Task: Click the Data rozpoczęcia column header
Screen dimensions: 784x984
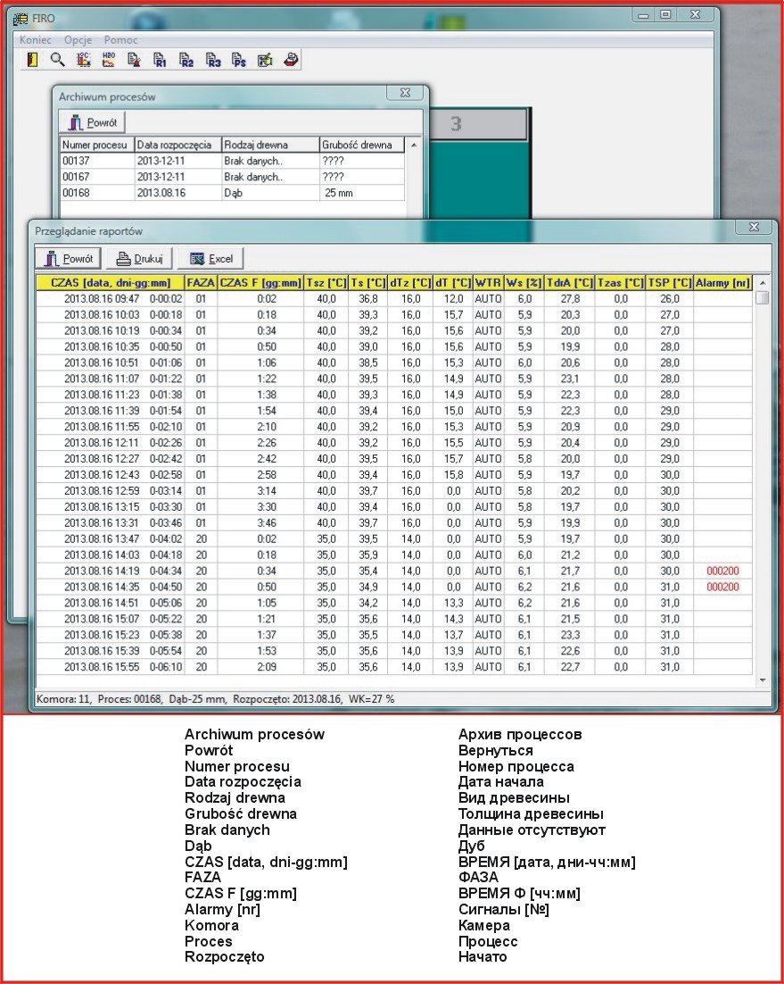Action: coord(178,145)
